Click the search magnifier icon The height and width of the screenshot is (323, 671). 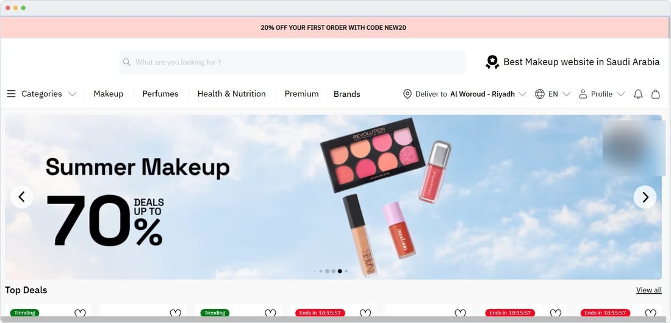click(127, 62)
